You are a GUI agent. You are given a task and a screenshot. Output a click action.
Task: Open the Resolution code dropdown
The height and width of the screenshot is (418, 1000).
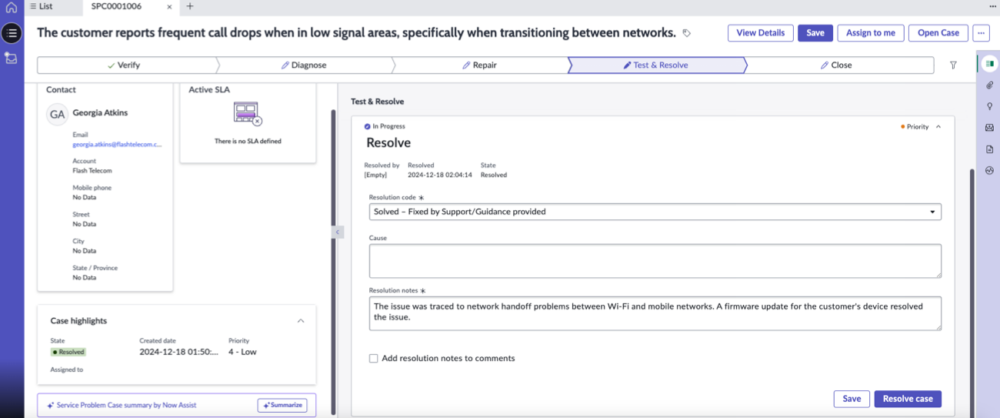pos(655,212)
